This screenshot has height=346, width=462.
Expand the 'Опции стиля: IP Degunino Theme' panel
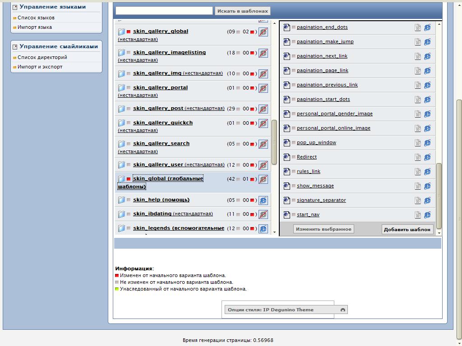(x=286, y=310)
